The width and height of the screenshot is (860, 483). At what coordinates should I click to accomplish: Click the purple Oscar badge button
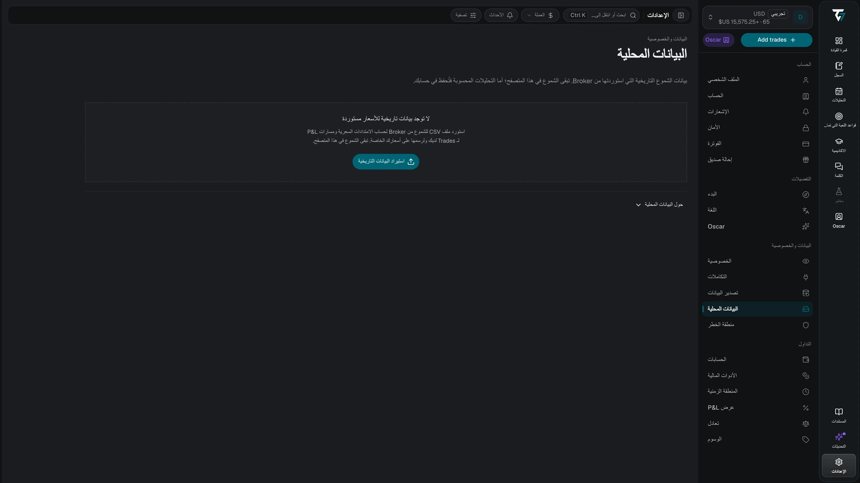tap(718, 40)
